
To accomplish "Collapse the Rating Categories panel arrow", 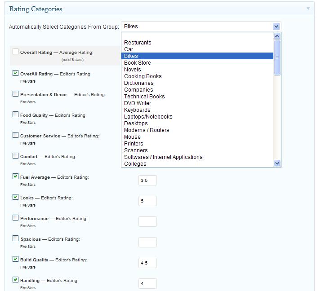I will 308,9.
